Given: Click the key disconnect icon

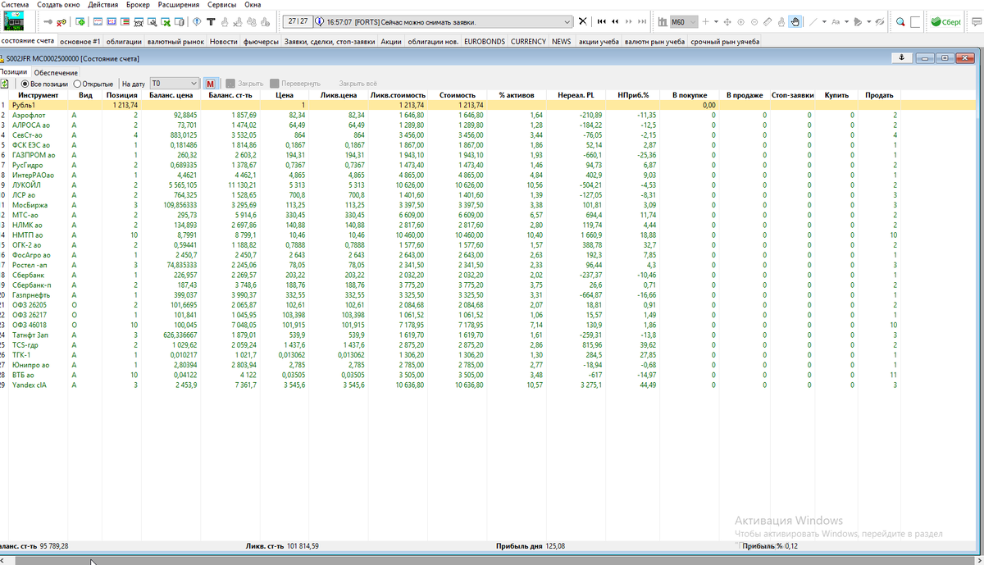Looking at the screenshot, I should point(61,21).
